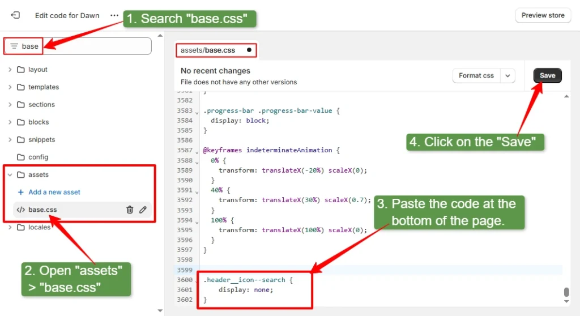
Task: Click the config folder icon
Action: [21, 157]
